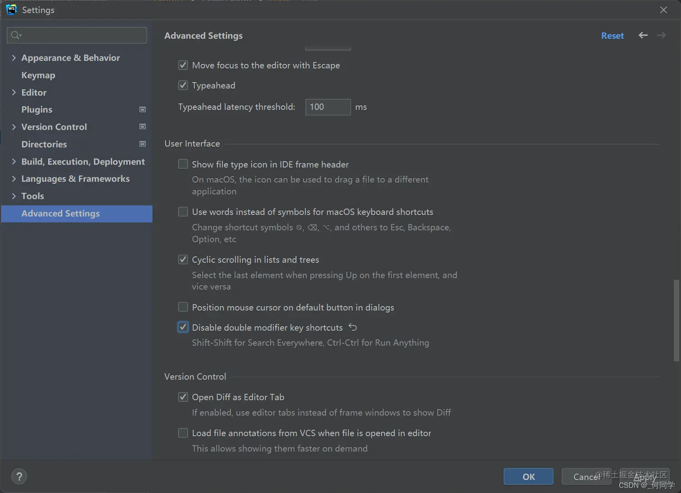Click the back navigation arrow icon
681x493 pixels.
643,35
